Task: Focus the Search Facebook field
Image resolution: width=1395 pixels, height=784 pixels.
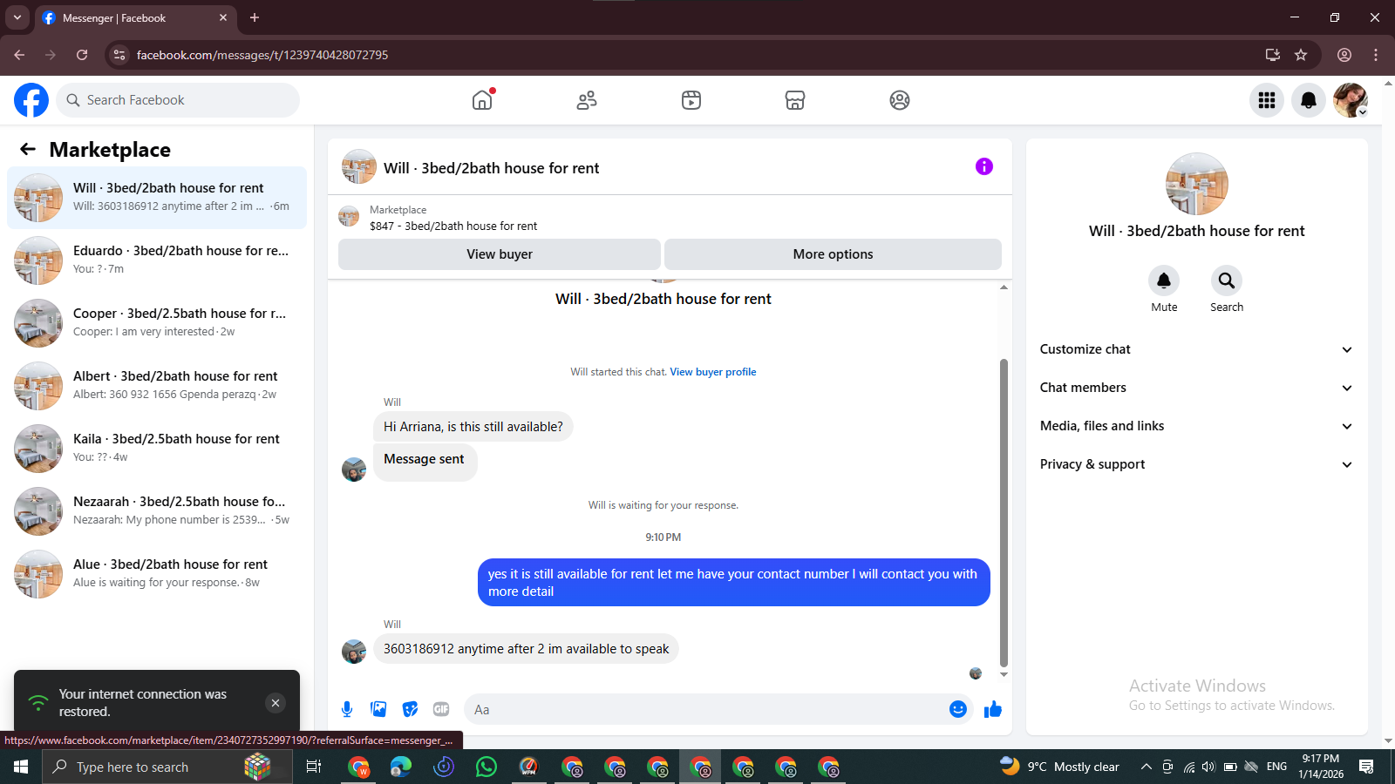Action: [x=178, y=100]
